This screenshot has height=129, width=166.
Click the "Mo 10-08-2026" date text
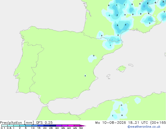[x=111, y=123]
